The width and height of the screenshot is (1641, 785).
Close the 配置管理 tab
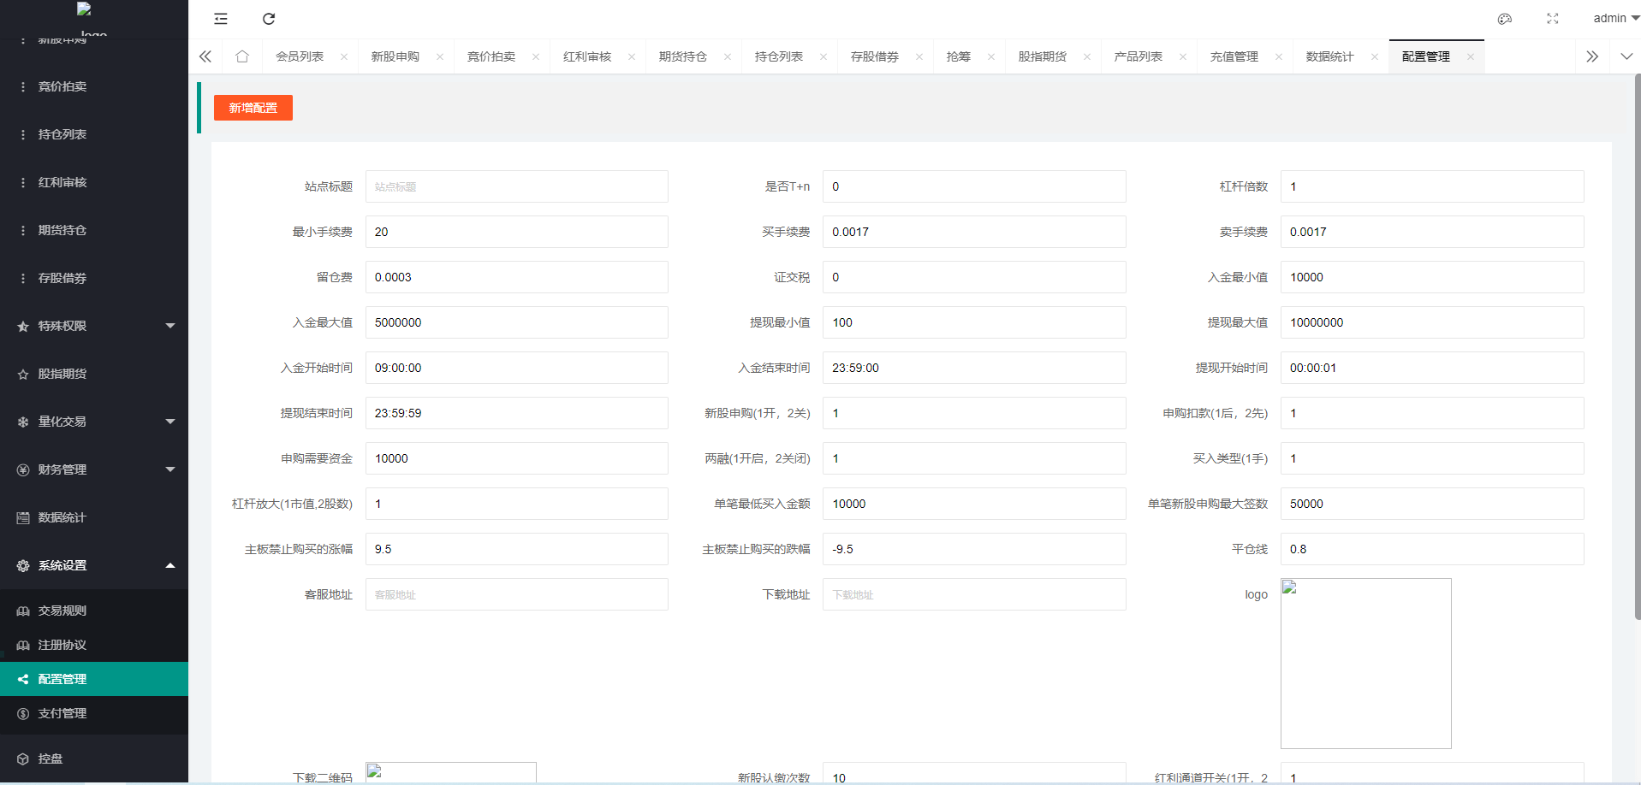coord(1471,57)
